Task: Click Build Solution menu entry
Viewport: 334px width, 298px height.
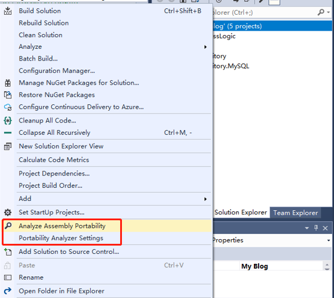Action: [107, 11]
